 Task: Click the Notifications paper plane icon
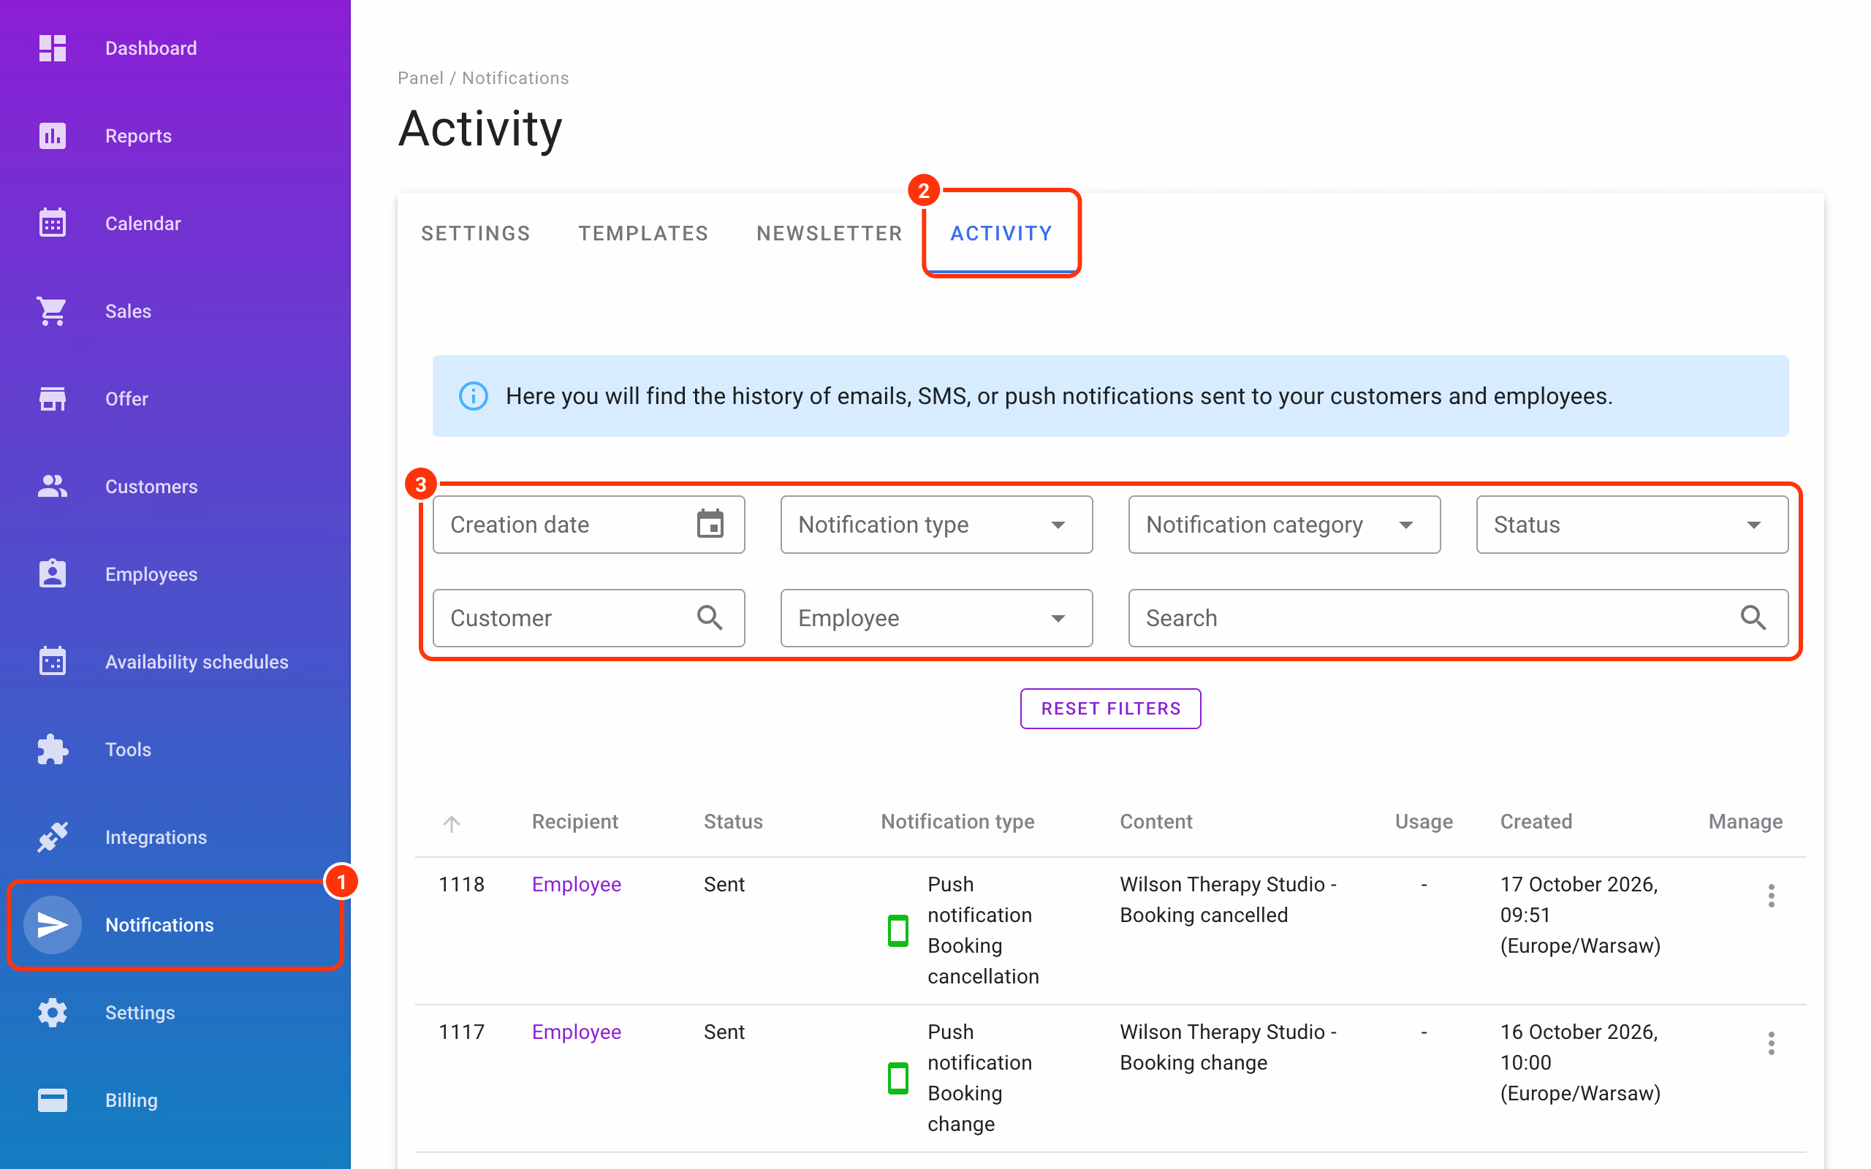point(53,925)
